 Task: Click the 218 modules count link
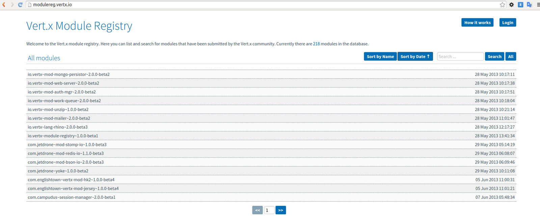316,44
